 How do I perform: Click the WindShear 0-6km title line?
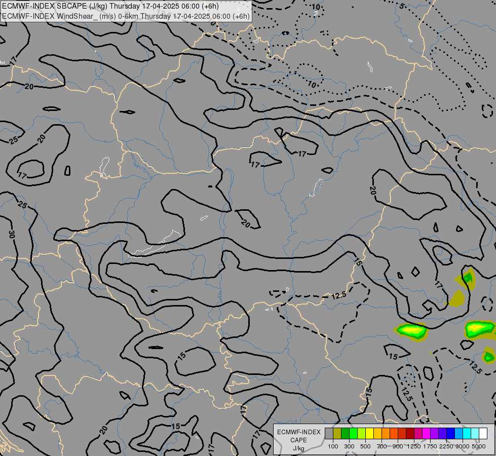tap(126, 16)
